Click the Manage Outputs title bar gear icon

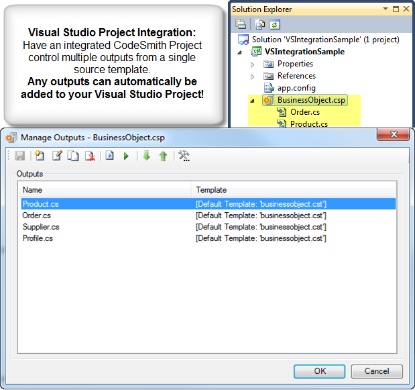point(11,138)
